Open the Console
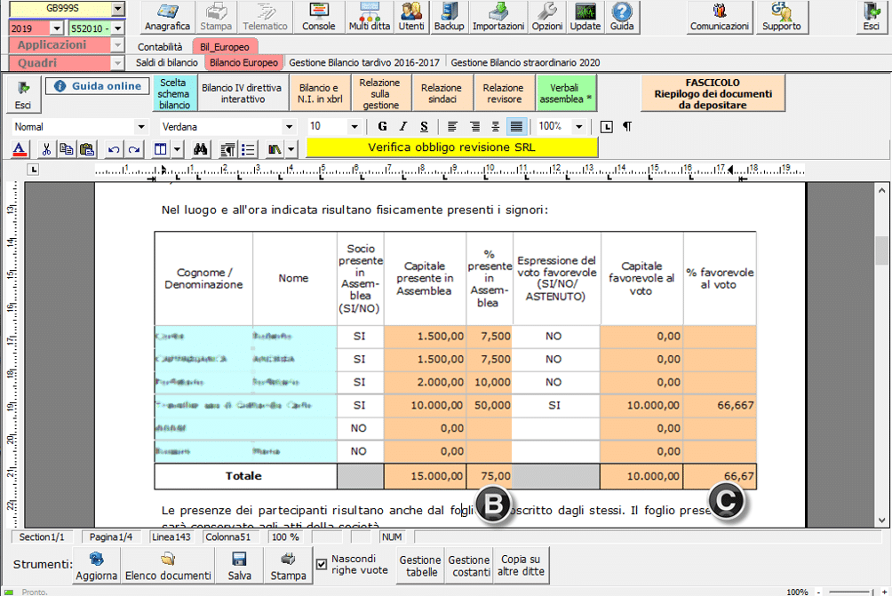 [319, 17]
